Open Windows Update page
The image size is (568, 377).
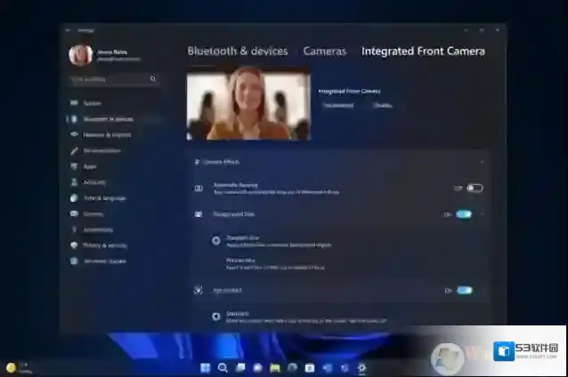pyautogui.click(x=104, y=261)
